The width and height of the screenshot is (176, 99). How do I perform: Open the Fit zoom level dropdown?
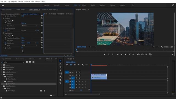[x=93, y=47]
